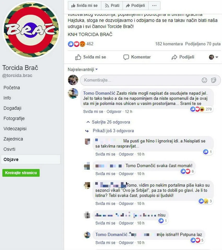Click the emoji smiley icon in comment box
222x250 pixels.
204,80
